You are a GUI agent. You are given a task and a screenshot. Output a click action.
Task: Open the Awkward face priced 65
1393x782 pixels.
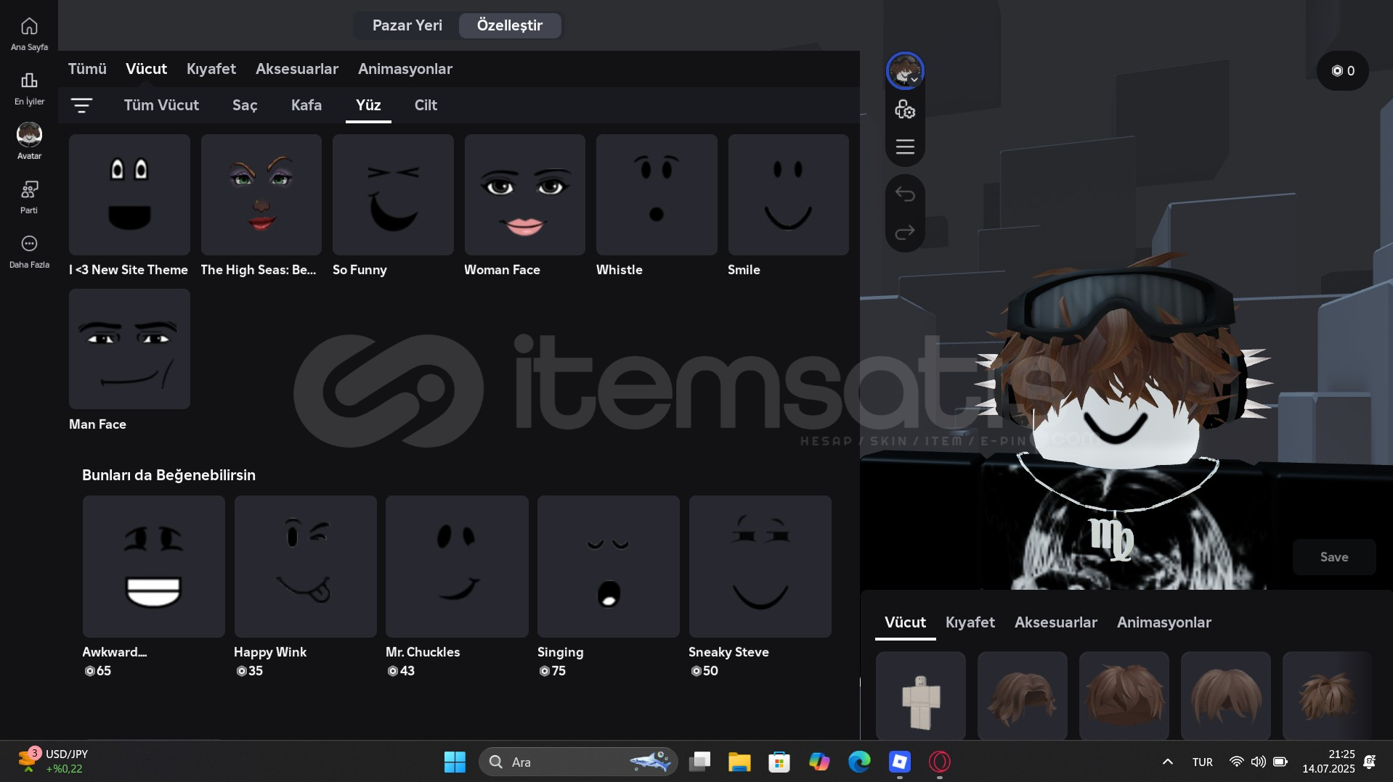click(x=154, y=567)
